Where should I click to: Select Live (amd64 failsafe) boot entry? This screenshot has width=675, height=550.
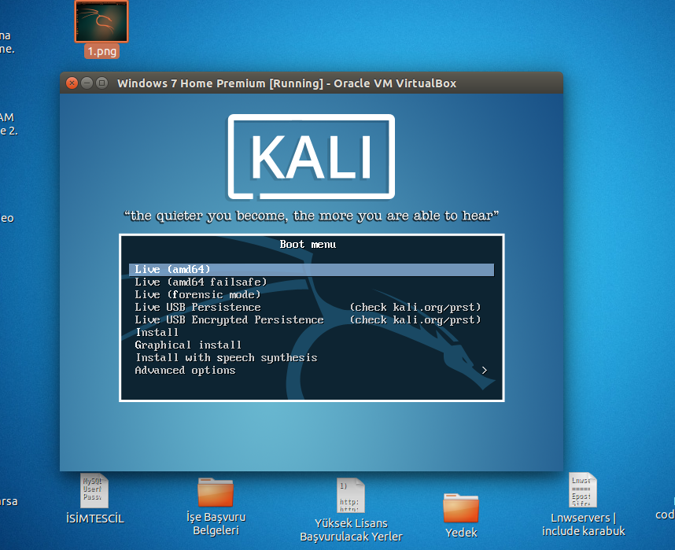click(x=312, y=282)
